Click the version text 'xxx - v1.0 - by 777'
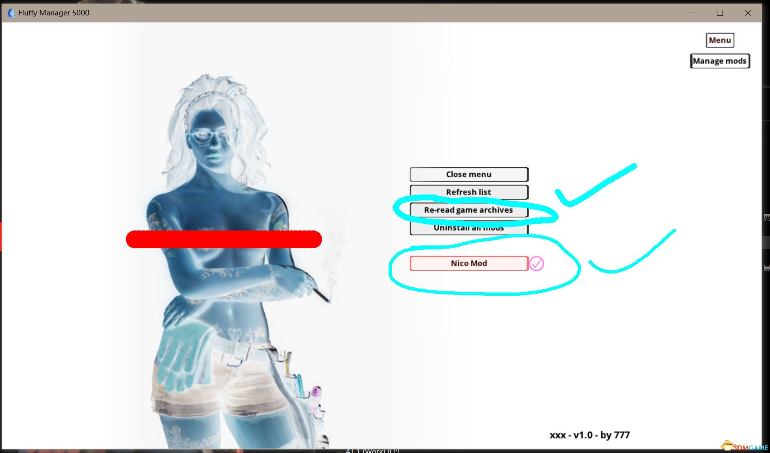 tap(590, 435)
